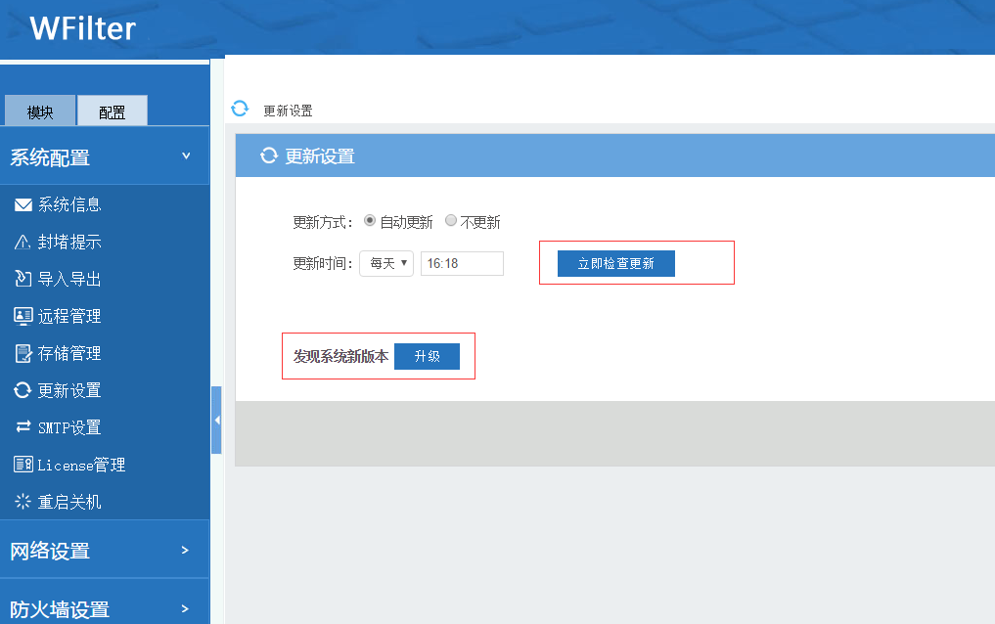The image size is (995, 624).
Task: Click the spinner icon beside 重启关机
Action: 23,502
